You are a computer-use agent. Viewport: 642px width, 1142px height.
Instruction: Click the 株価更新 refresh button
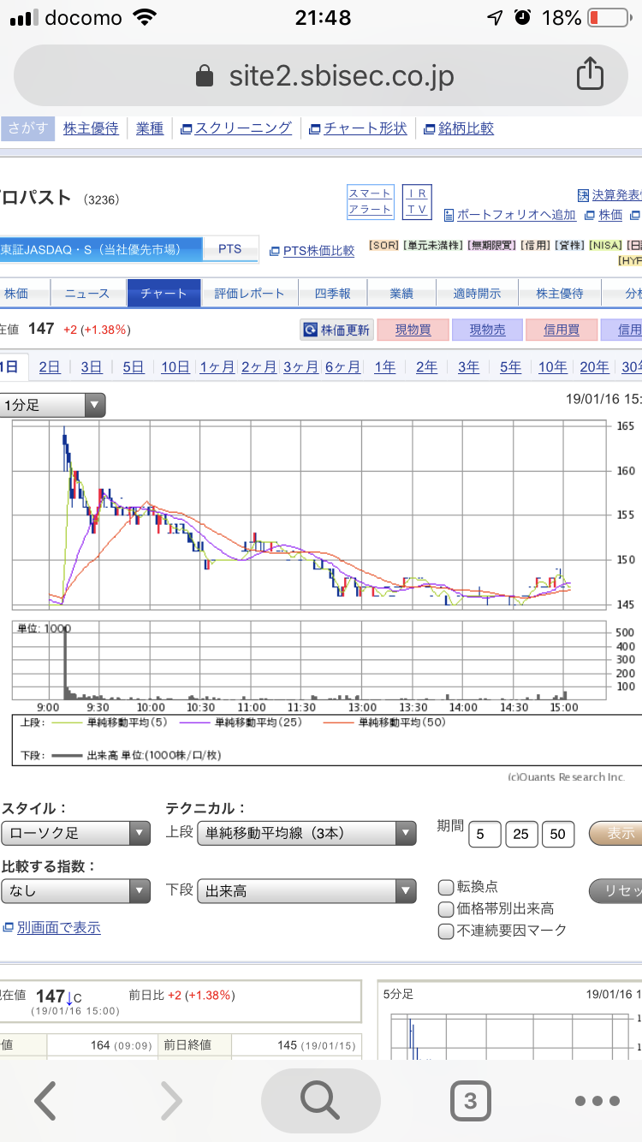click(x=336, y=330)
